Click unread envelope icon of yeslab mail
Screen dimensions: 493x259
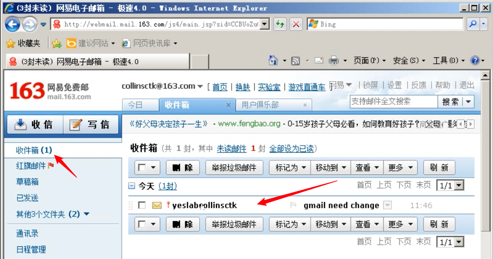(x=157, y=206)
